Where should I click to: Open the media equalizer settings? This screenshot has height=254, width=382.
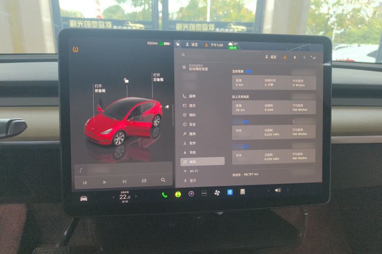pyautogui.click(x=144, y=181)
